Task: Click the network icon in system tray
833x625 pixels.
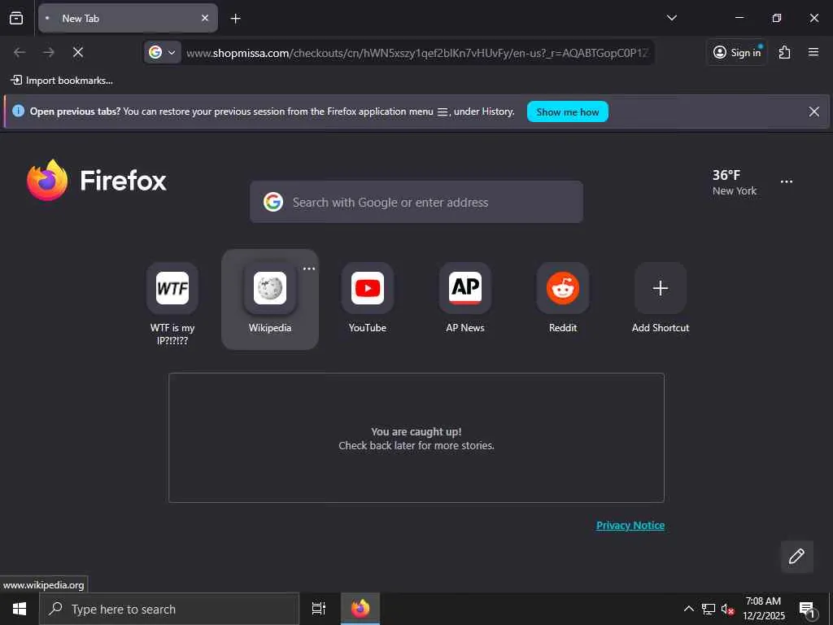Action: point(709,609)
